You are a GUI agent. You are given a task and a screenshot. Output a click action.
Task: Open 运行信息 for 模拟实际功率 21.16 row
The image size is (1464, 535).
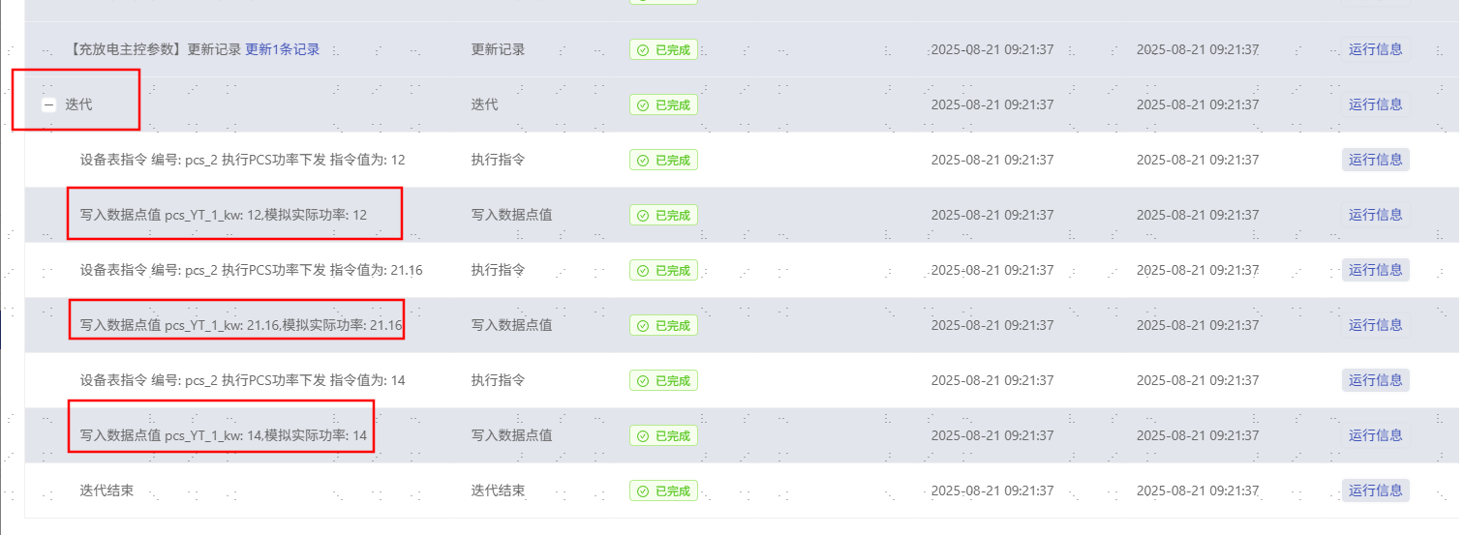(x=1375, y=325)
